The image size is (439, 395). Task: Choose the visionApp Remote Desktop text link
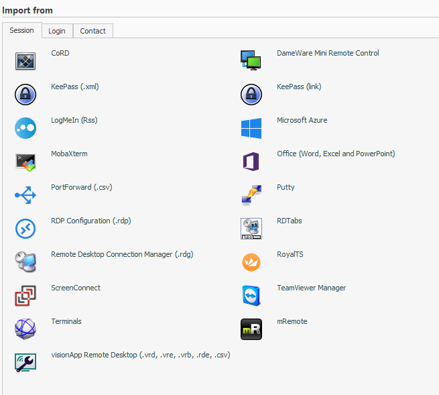coord(140,355)
